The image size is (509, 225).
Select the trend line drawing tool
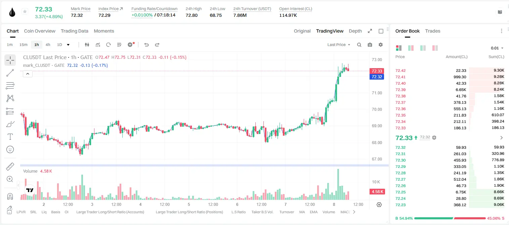point(10,73)
